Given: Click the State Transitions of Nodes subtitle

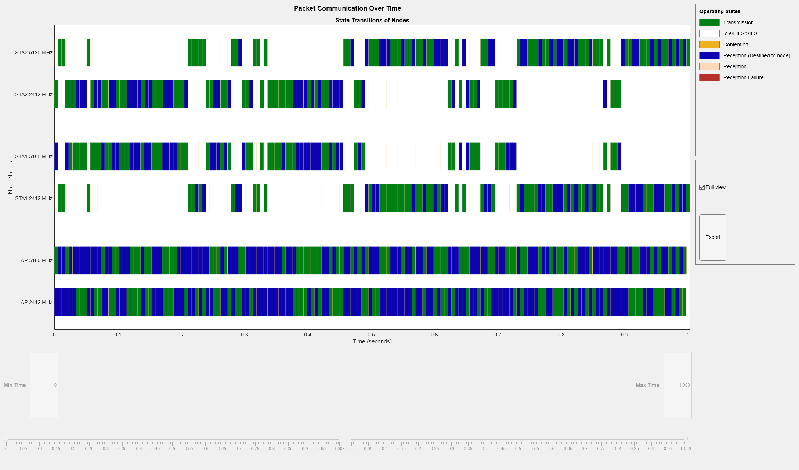Looking at the screenshot, I should click(372, 20).
